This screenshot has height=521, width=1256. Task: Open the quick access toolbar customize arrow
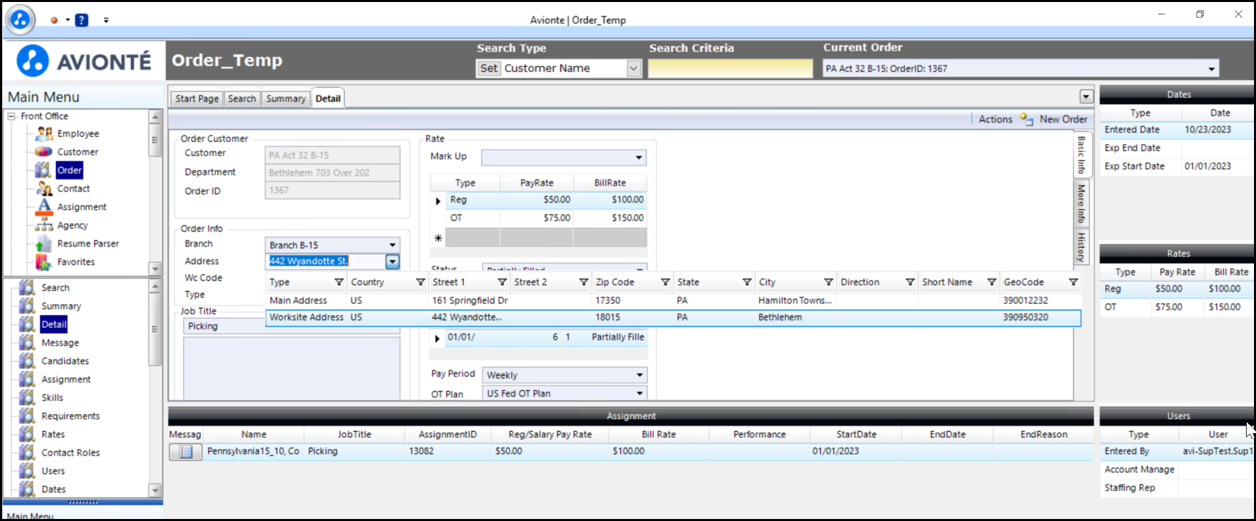point(106,20)
